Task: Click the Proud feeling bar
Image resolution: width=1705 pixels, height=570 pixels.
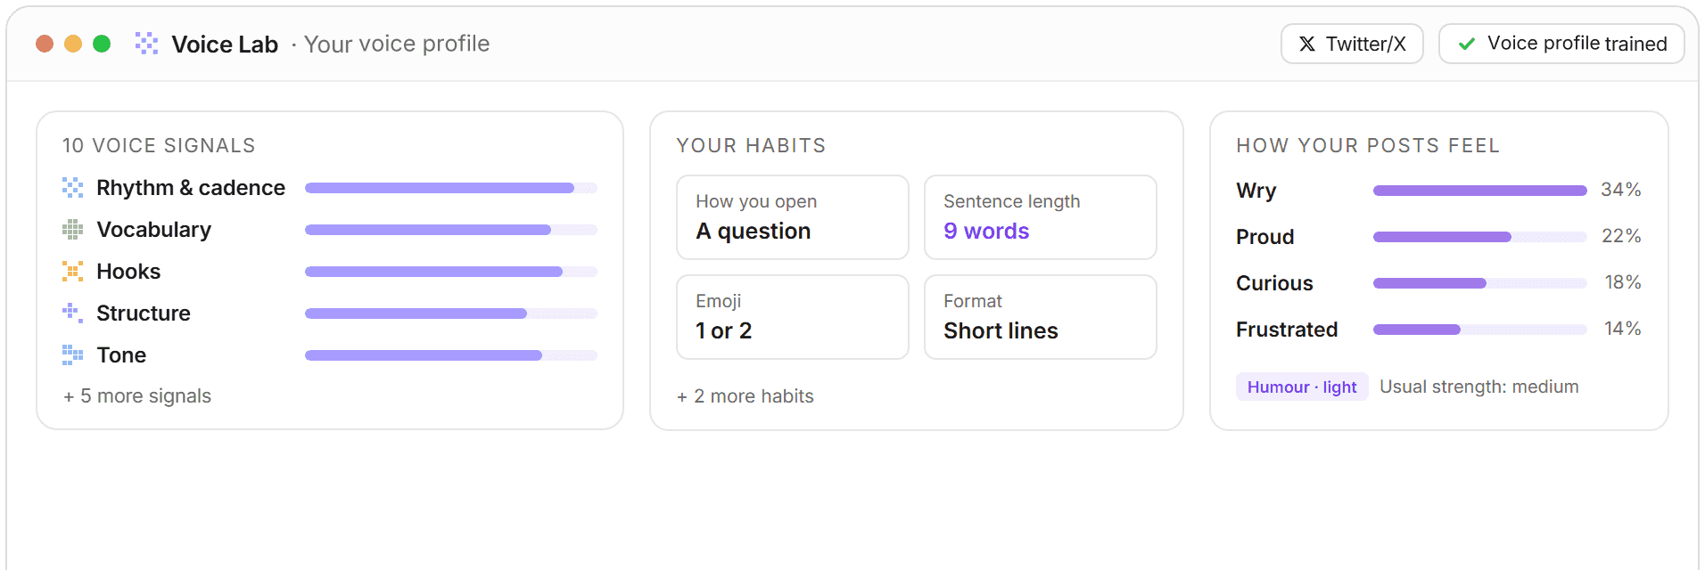Action: pos(1480,237)
